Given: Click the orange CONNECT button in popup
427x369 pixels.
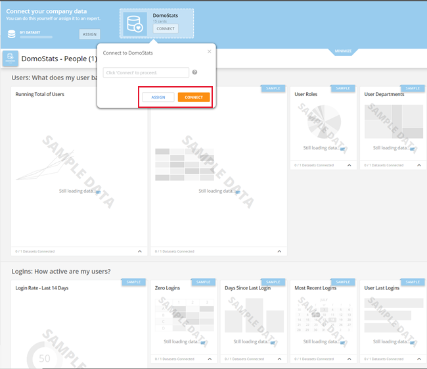Looking at the screenshot, I should [x=194, y=97].
